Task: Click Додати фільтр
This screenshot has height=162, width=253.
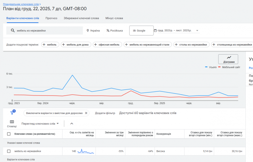Action: pyautogui.click(x=105, y=113)
